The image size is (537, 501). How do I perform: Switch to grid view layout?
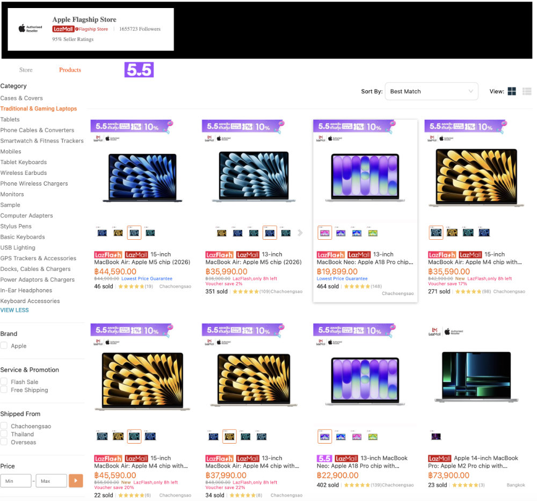512,91
